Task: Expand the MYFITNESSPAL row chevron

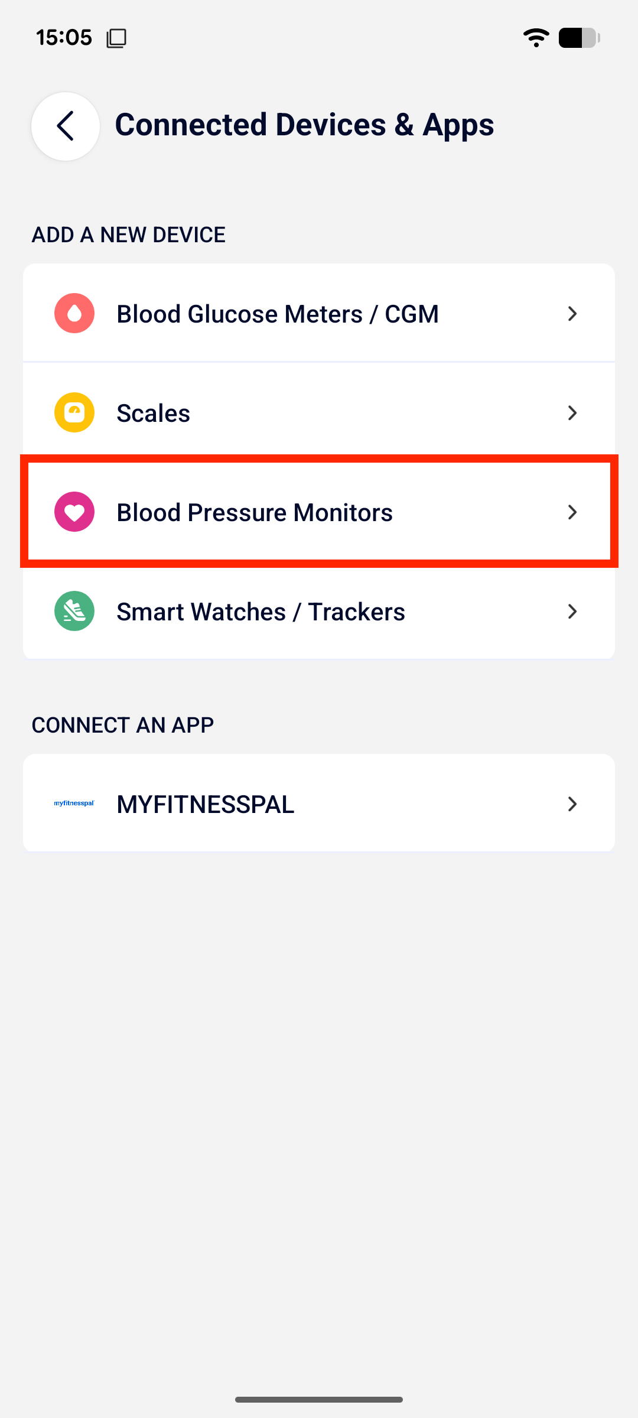Action: (x=572, y=804)
